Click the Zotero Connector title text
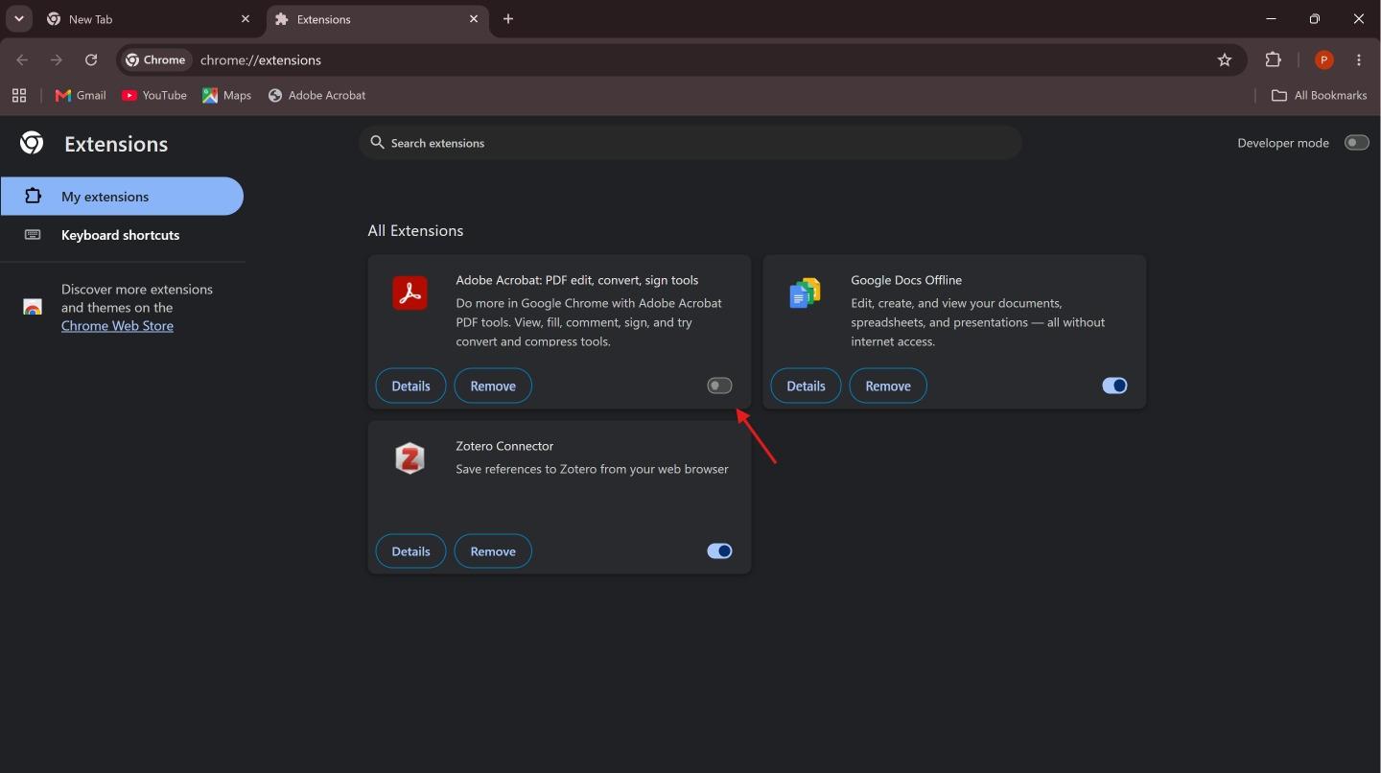 click(504, 446)
